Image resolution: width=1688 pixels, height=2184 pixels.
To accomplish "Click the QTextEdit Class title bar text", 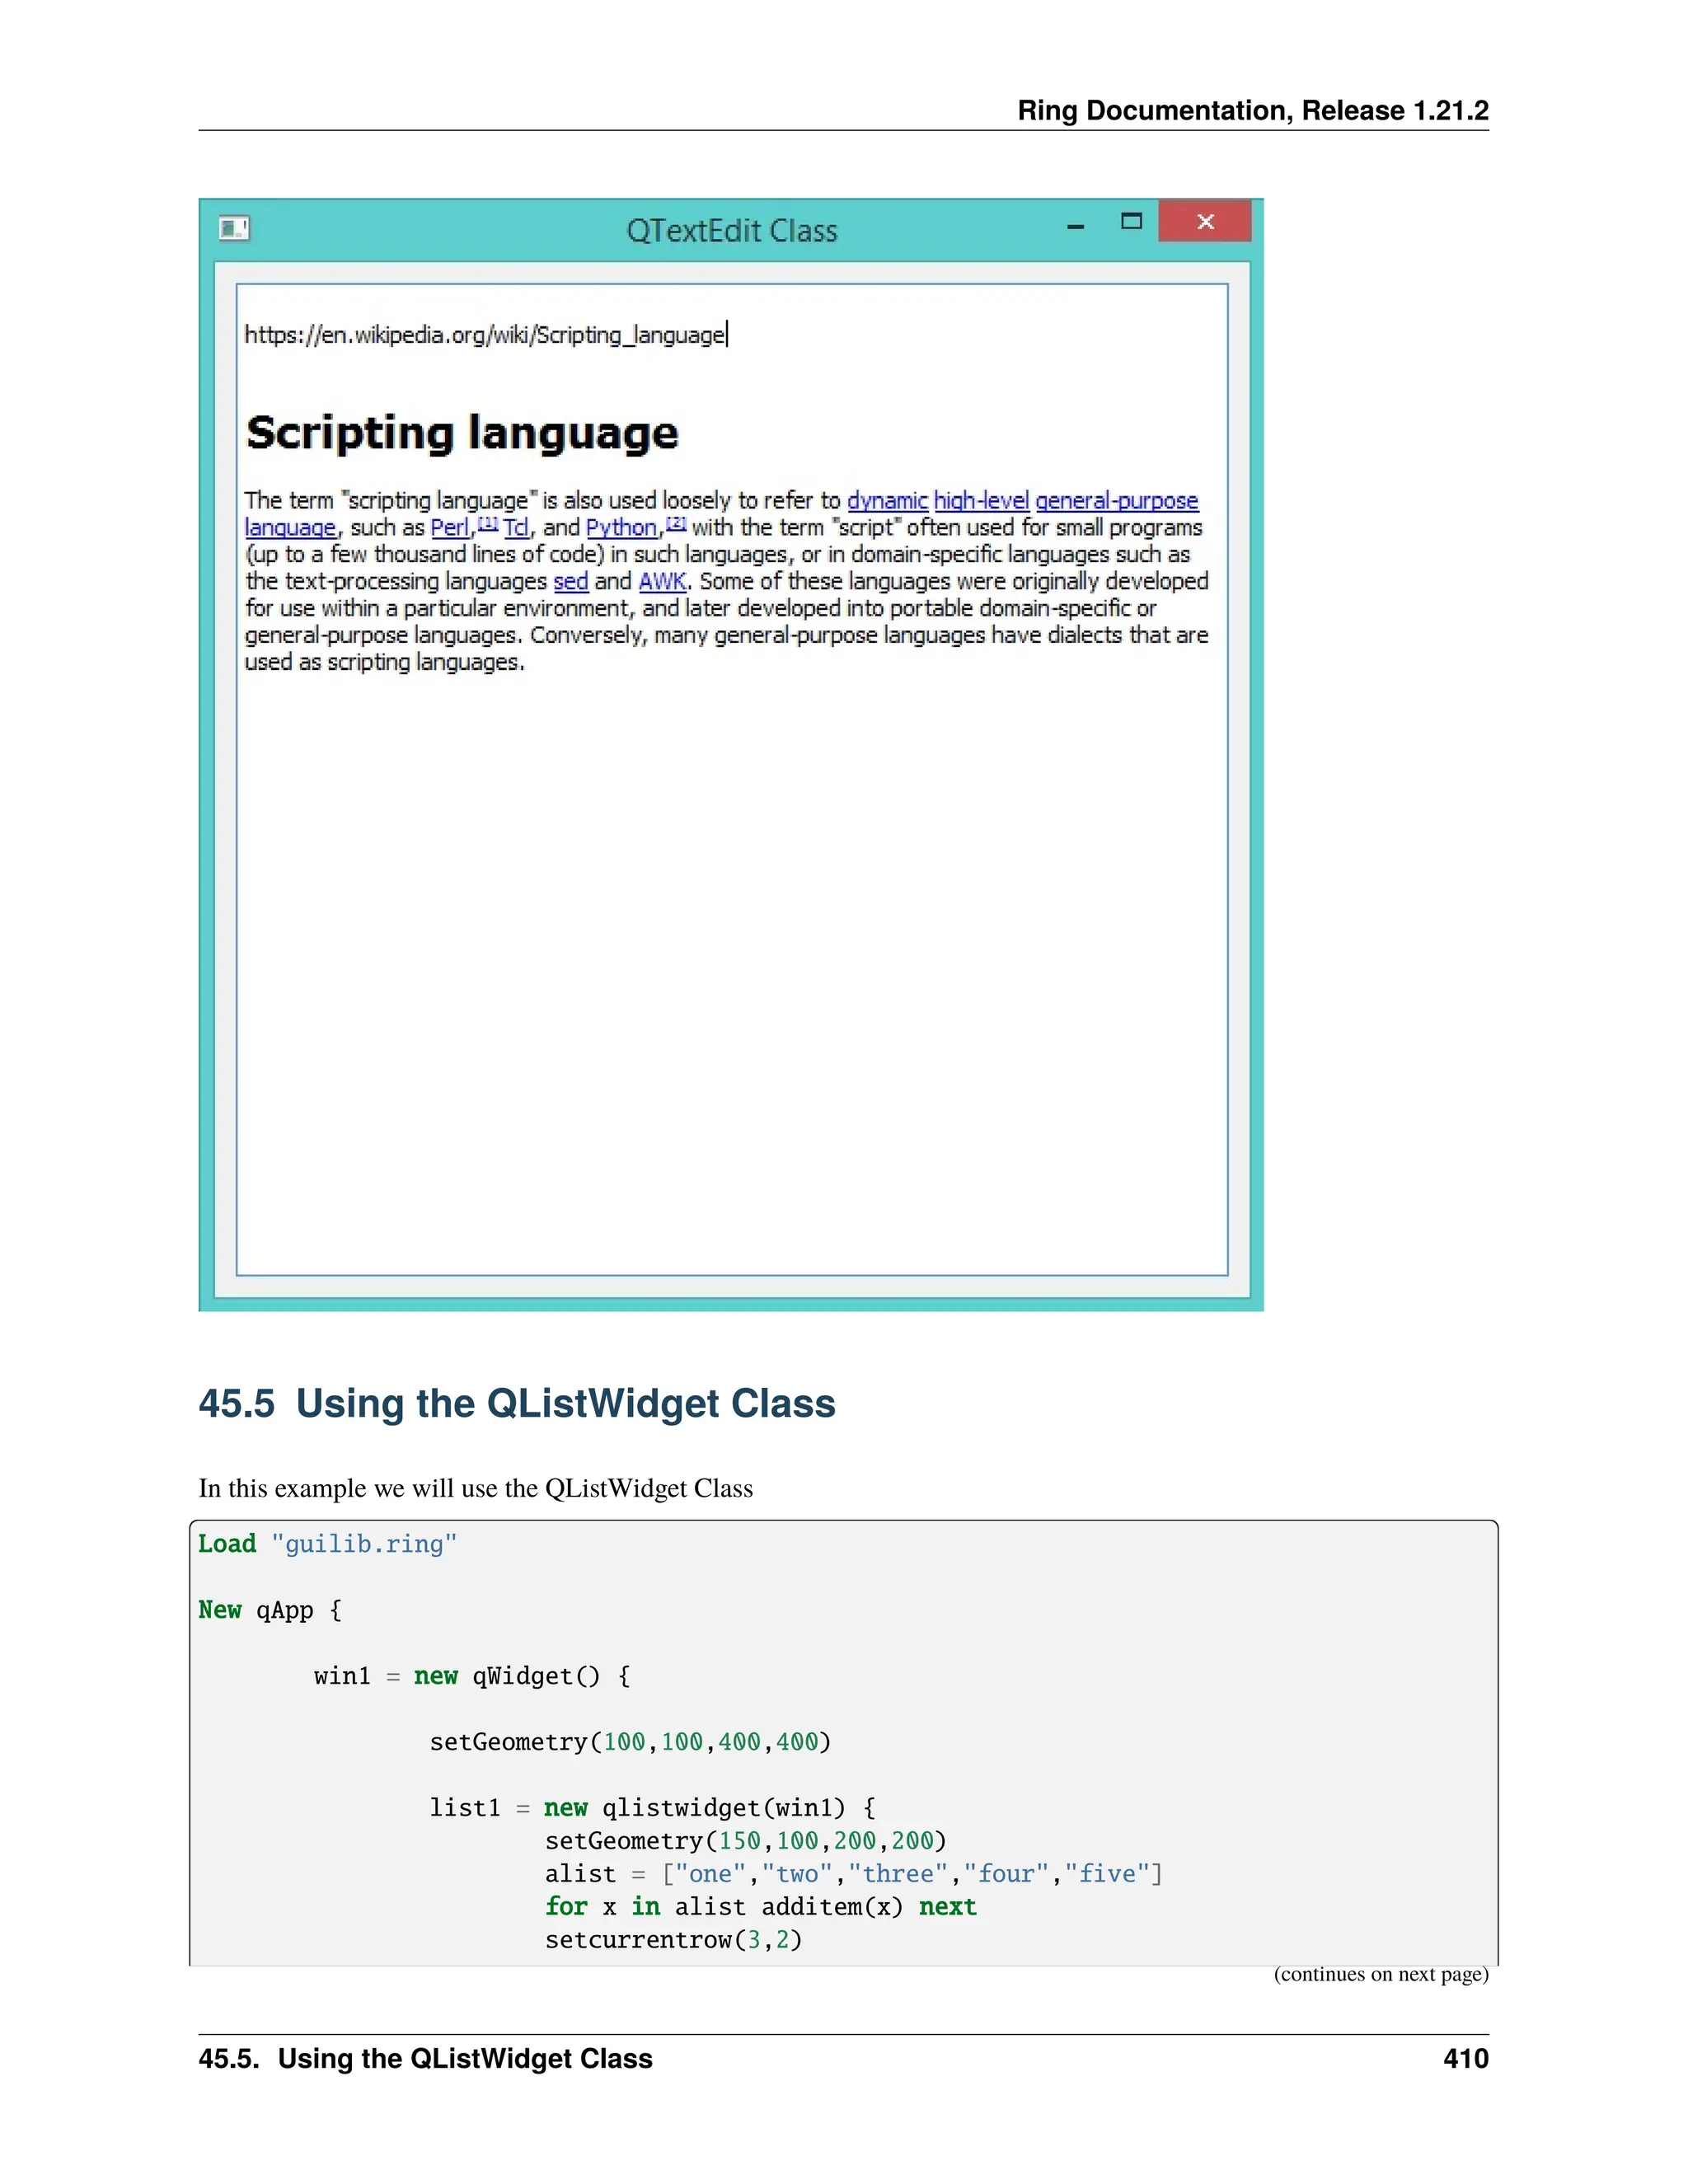I will tap(731, 231).
